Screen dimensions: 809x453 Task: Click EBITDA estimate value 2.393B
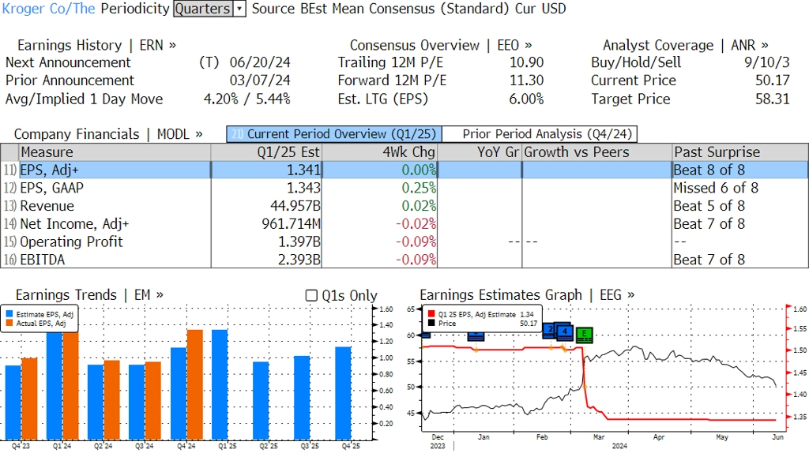pyautogui.click(x=299, y=260)
